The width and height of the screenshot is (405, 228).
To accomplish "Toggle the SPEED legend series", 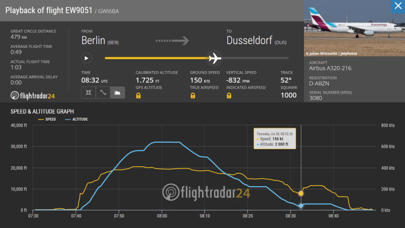I will [47, 119].
